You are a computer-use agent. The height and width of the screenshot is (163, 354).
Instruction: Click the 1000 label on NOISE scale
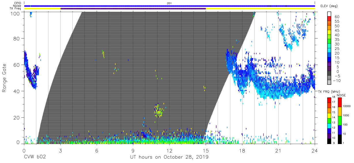pyautogui.click(x=346, y=115)
